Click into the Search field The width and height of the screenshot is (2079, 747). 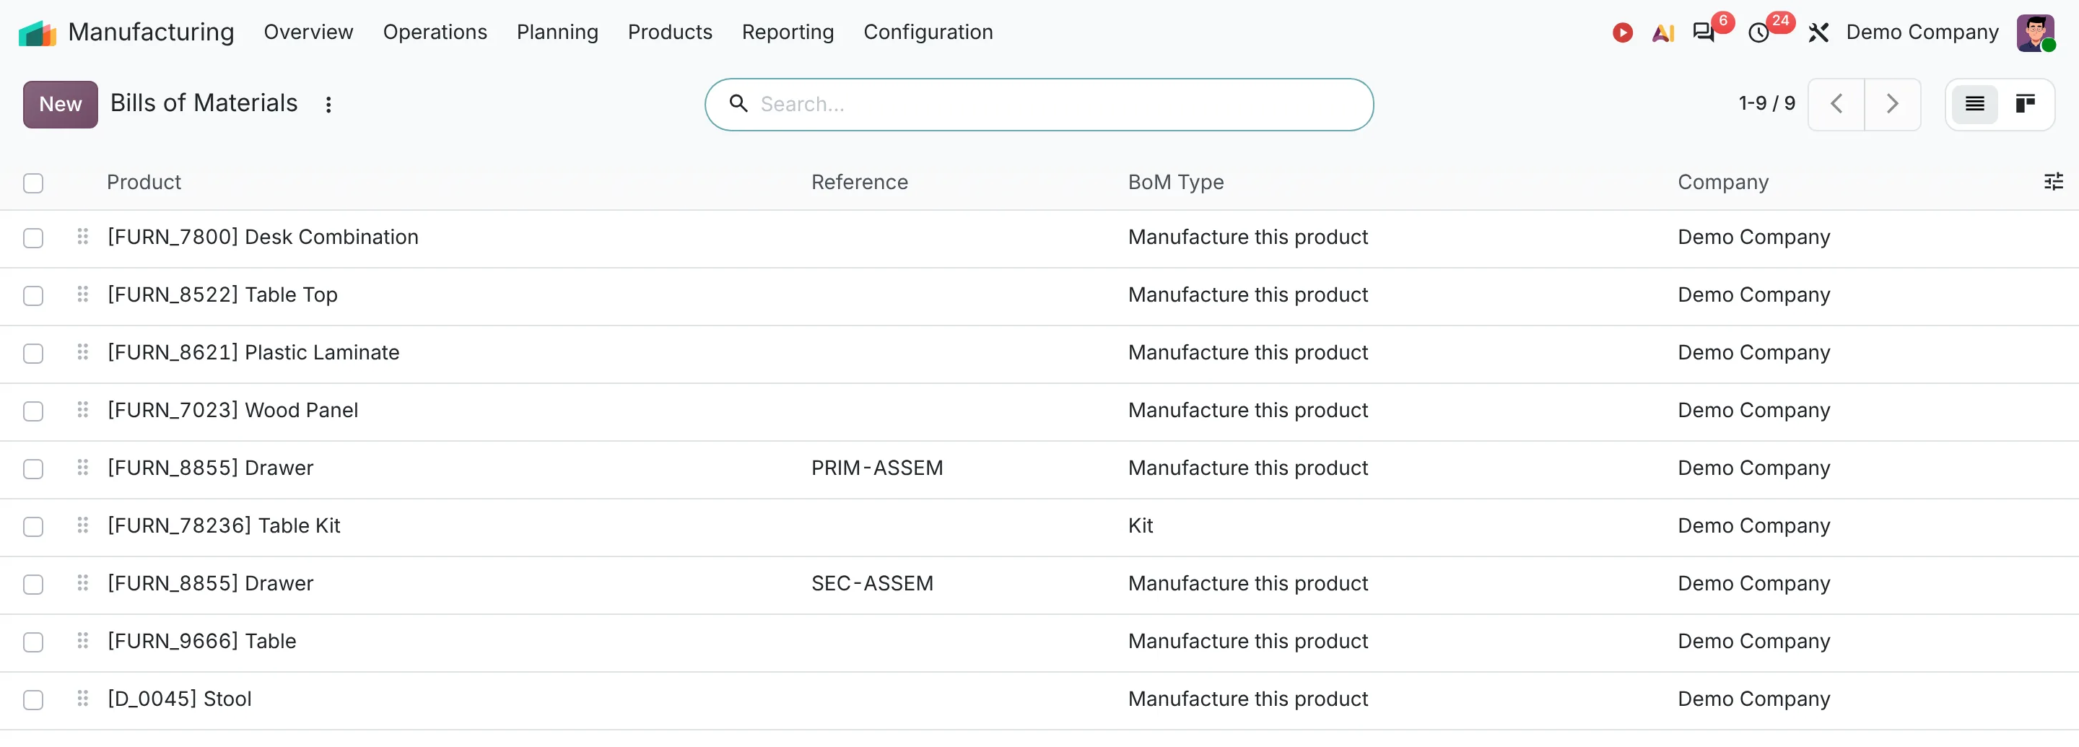coord(1038,104)
